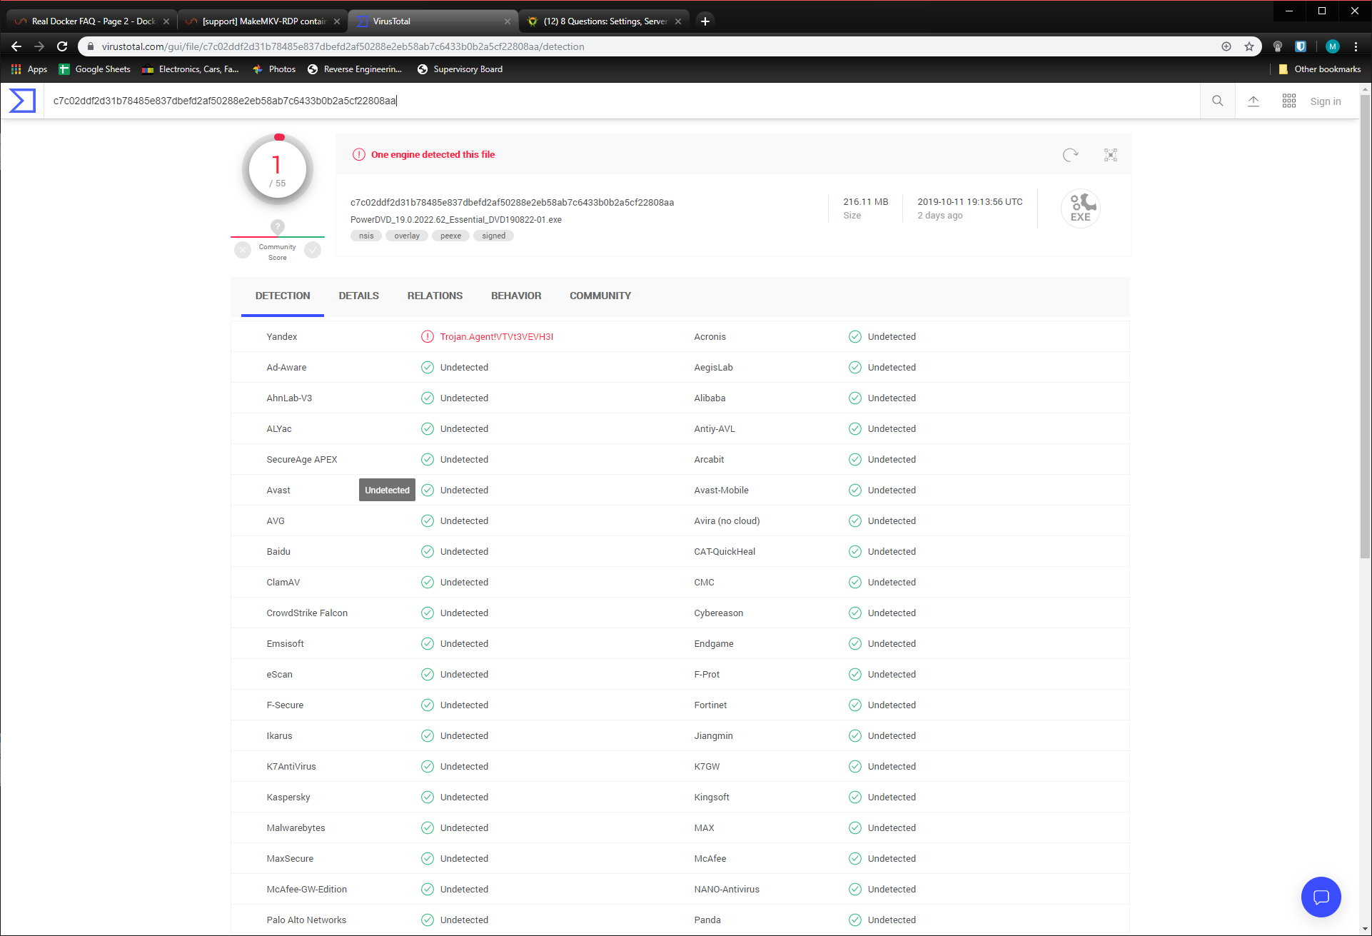Image resolution: width=1372 pixels, height=936 pixels.
Task: Switch to the BEHAVIOR tab
Action: (515, 295)
